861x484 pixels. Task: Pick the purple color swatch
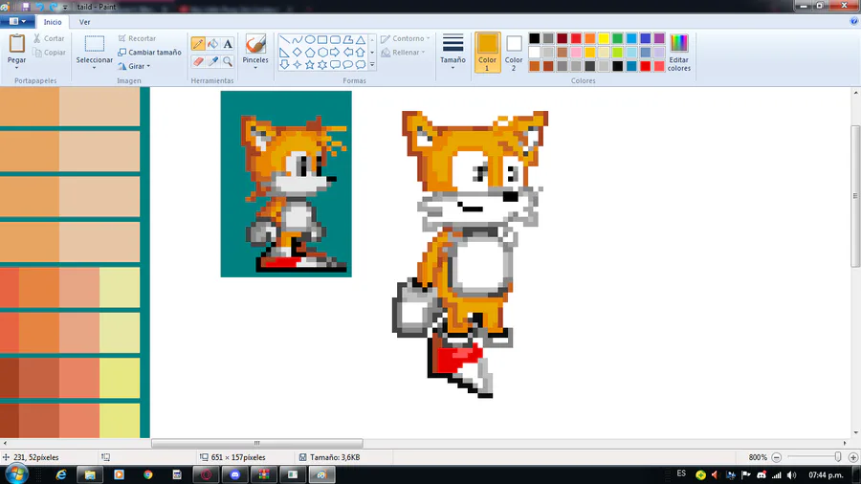point(659,38)
